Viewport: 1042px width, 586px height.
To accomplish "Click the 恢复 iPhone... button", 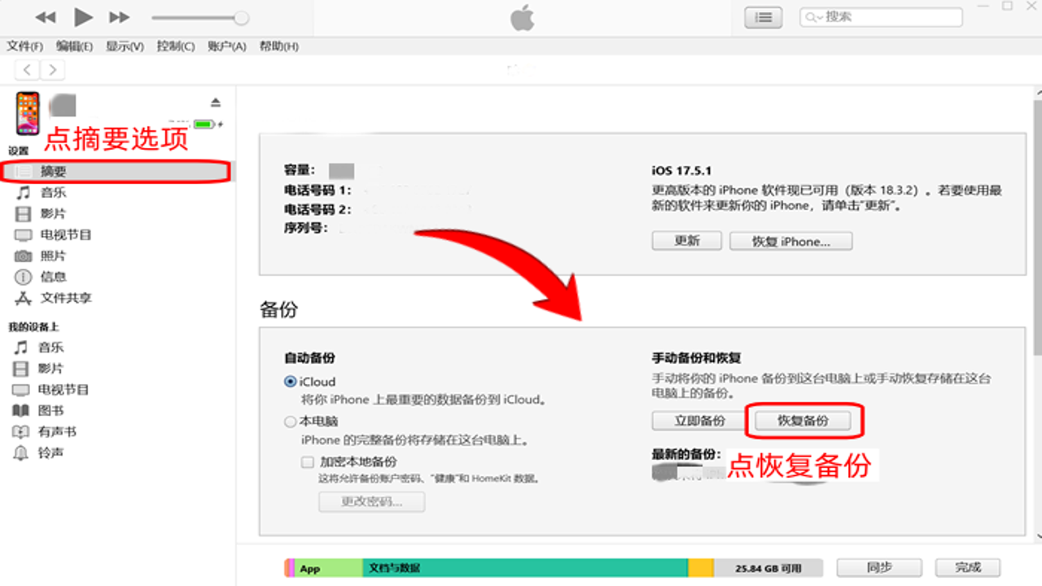I will click(791, 241).
